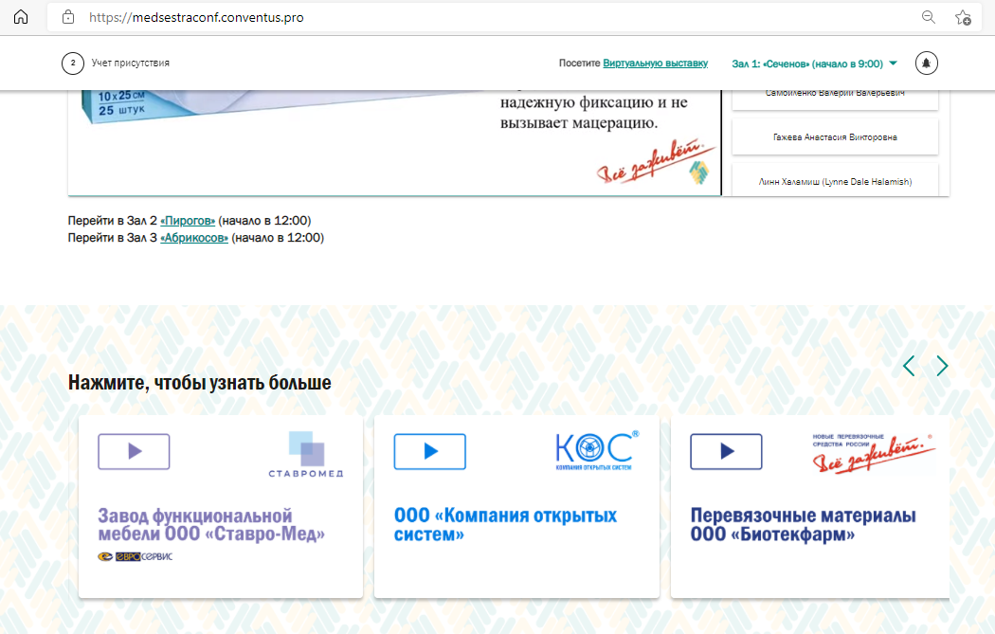Zoom out using magnifier icon
The height and width of the screenshot is (634, 995).
coord(929,17)
